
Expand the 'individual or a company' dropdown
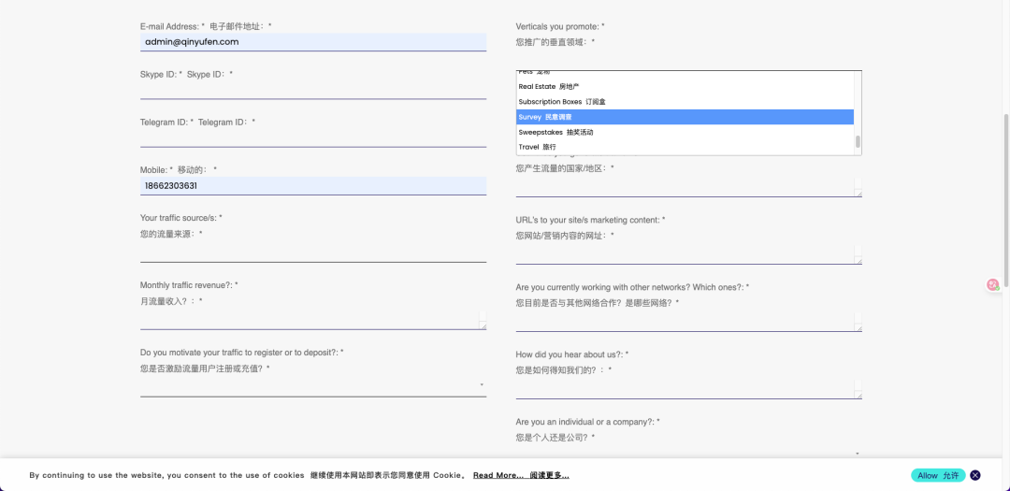tap(687, 454)
